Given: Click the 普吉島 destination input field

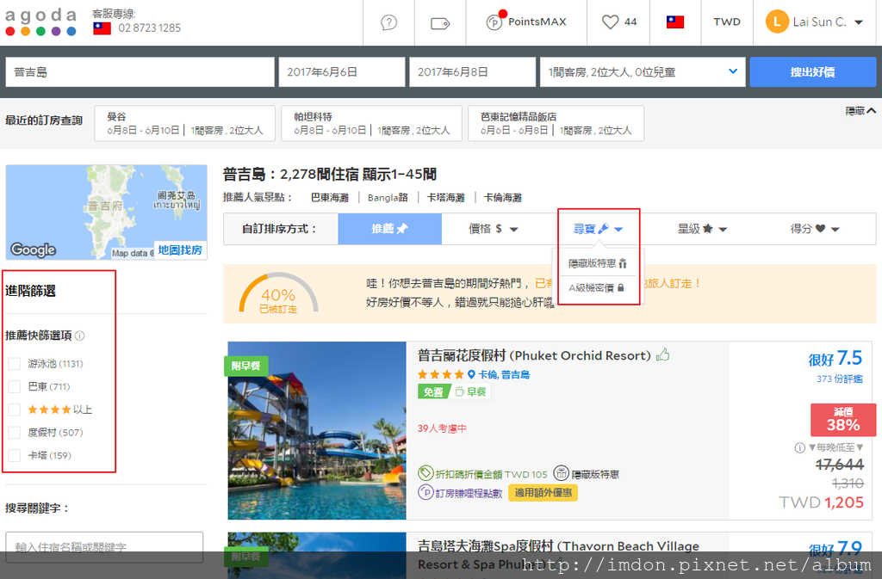Looking at the screenshot, I should pyautogui.click(x=140, y=72).
